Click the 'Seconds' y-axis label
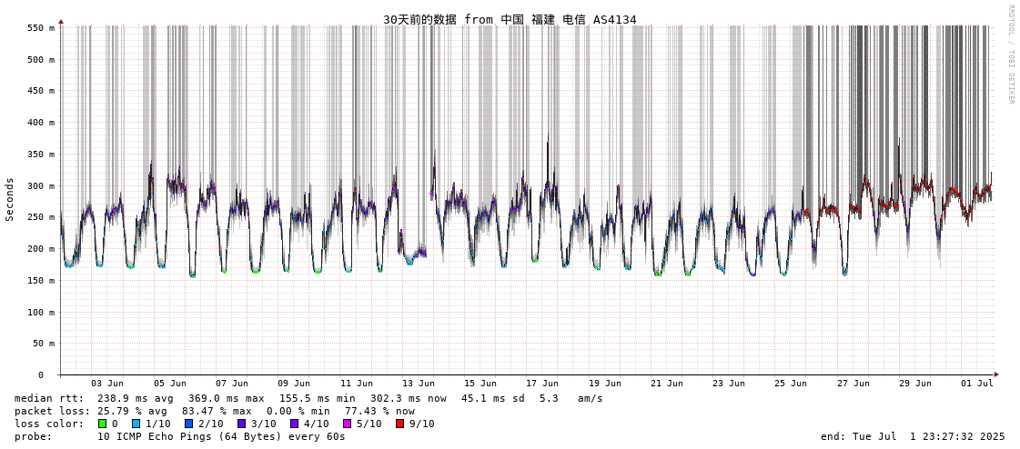Screen dimensions: 1020x449 [10, 199]
